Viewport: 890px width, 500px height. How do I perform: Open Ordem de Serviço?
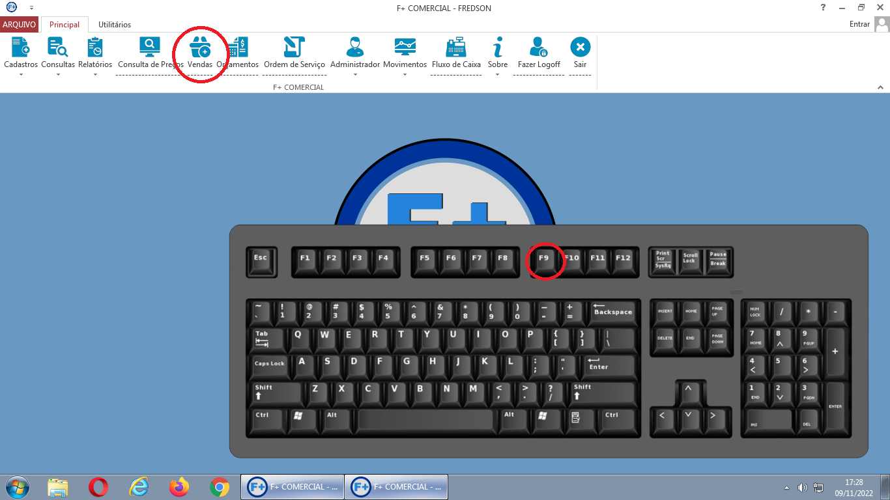[294, 53]
